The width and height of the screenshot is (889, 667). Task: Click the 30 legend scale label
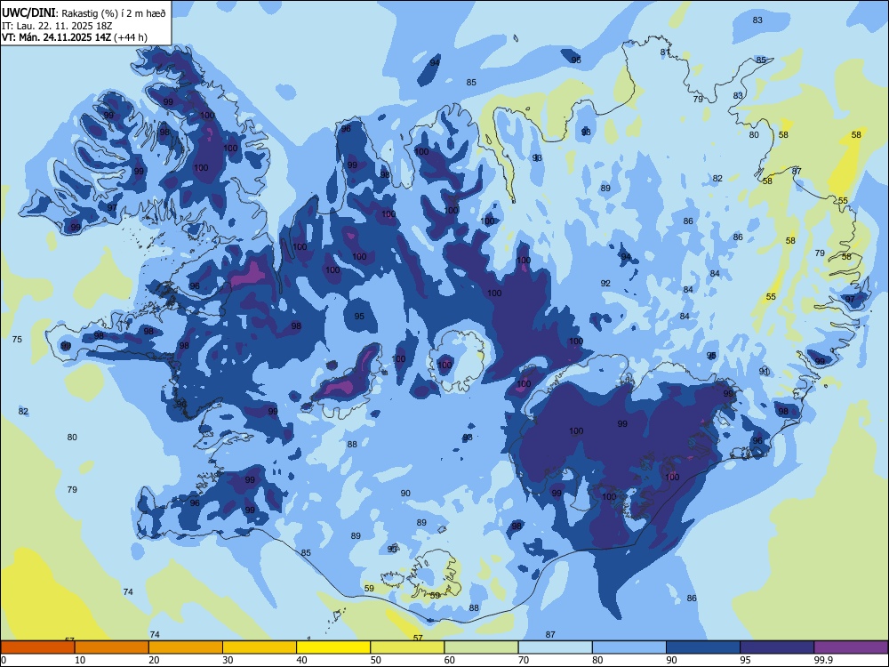[x=228, y=660]
